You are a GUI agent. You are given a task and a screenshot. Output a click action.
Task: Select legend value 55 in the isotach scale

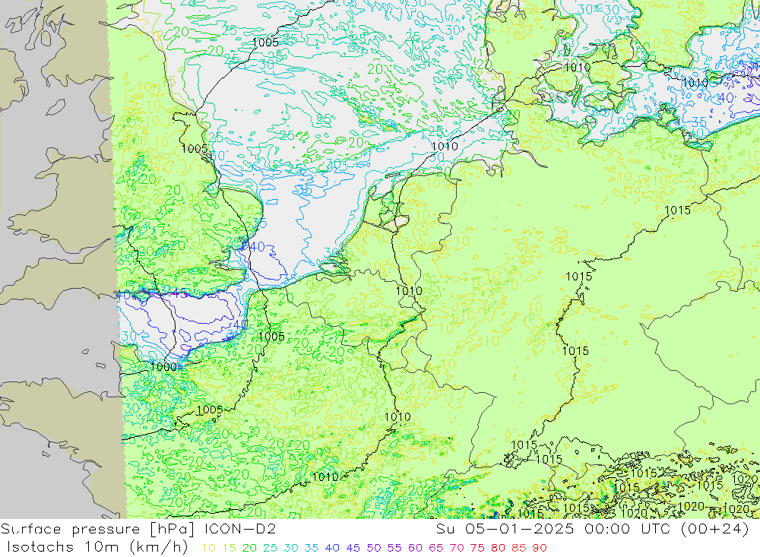click(394, 549)
